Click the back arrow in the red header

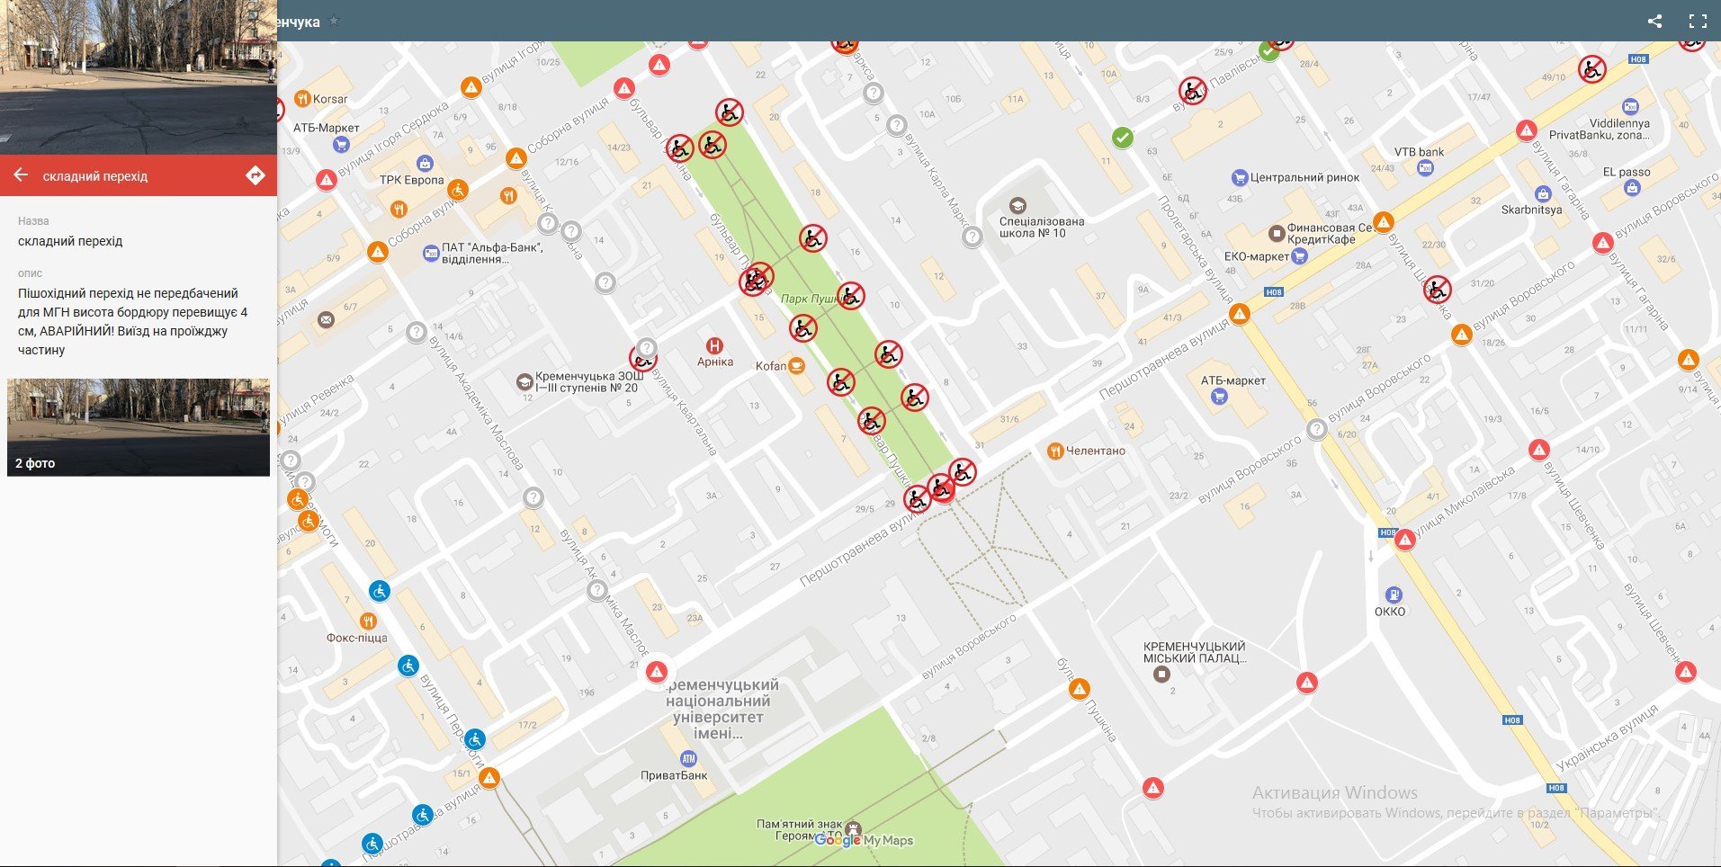click(22, 175)
